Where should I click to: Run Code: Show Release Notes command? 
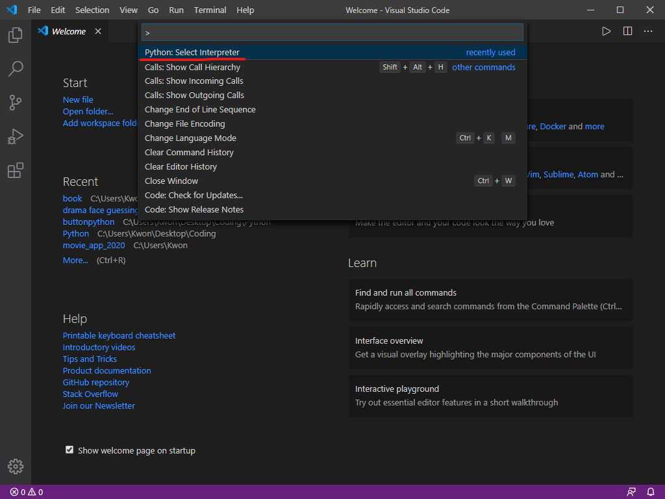pos(332,210)
